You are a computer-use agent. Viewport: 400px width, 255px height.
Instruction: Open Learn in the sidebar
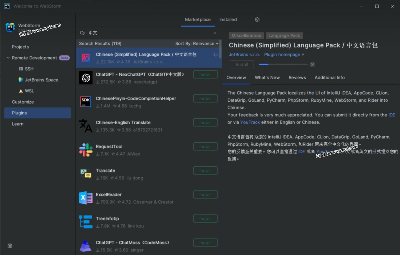18,124
